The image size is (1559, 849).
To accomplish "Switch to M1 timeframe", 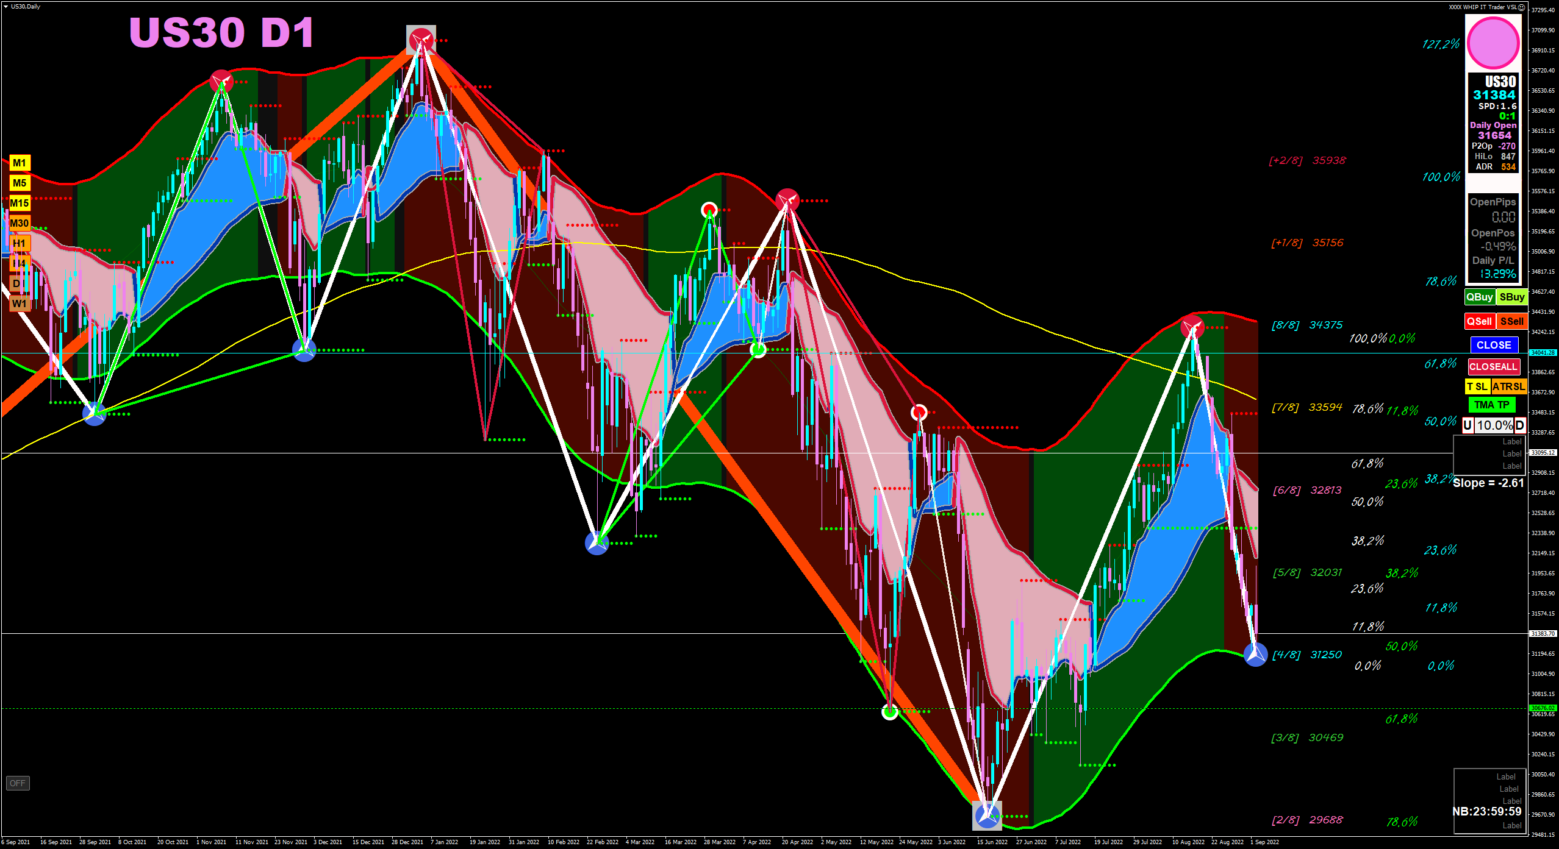I will coord(20,163).
